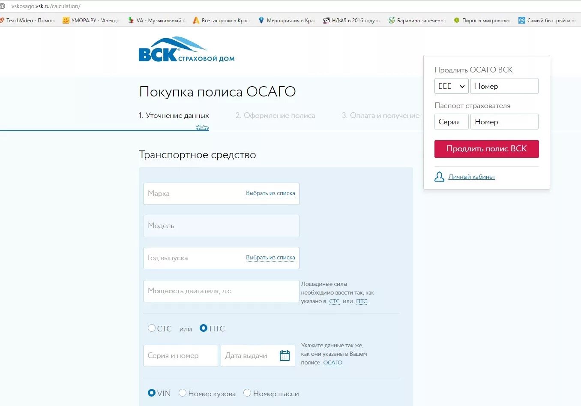Open Выбрать из списка for Год выпуска
581x406 pixels.
pyautogui.click(x=270, y=258)
